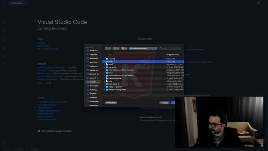
Task: Toggle Show welcome page on startup
Action: click(x=39, y=131)
